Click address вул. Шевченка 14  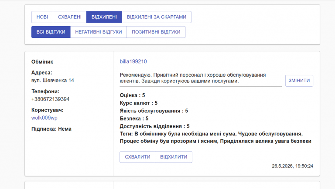[52, 81]
